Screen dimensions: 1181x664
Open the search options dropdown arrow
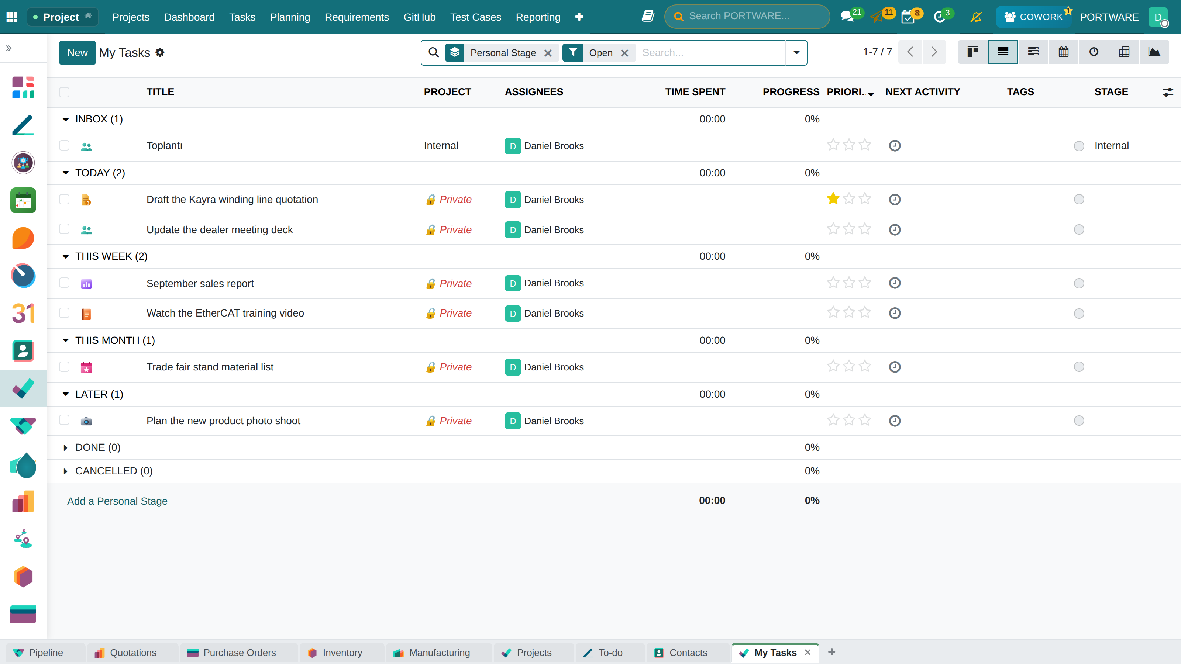coord(797,53)
